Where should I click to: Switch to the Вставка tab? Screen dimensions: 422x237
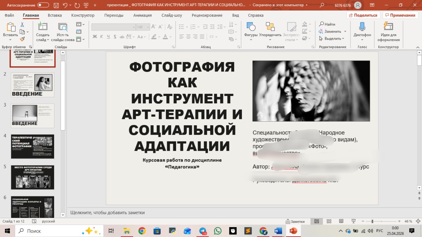tap(55, 15)
